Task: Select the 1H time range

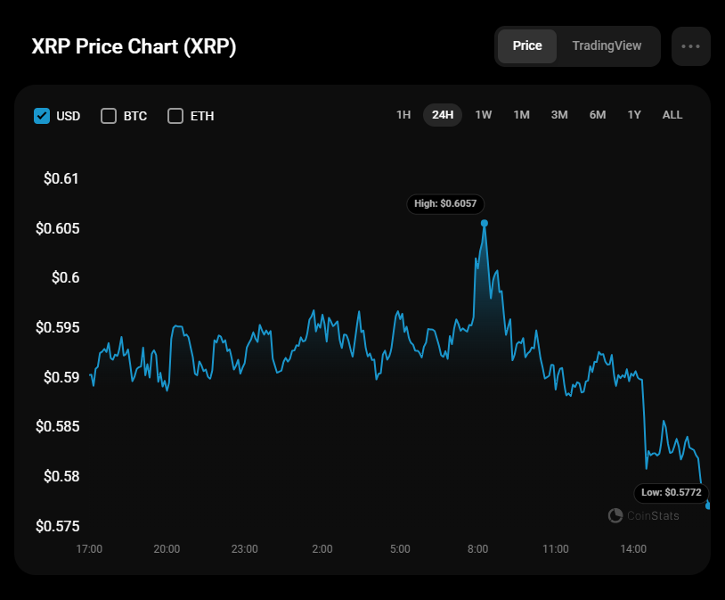Action: (x=403, y=115)
